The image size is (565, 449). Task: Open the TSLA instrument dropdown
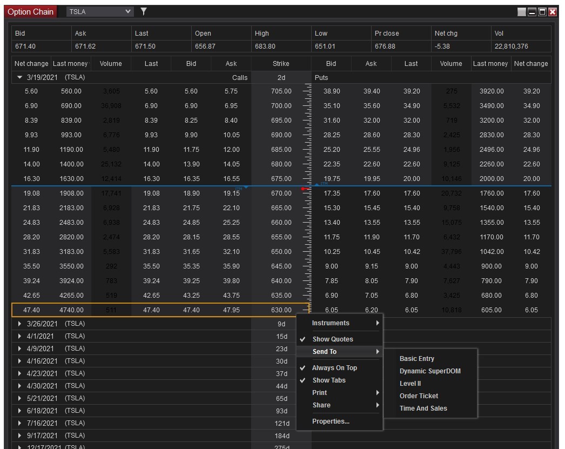pos(128,11)
